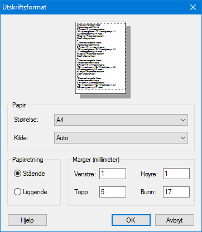Viewport: 202px width, 232px height.
Task: Click the Størrelse: label
Action: click(x=26, y=120)
